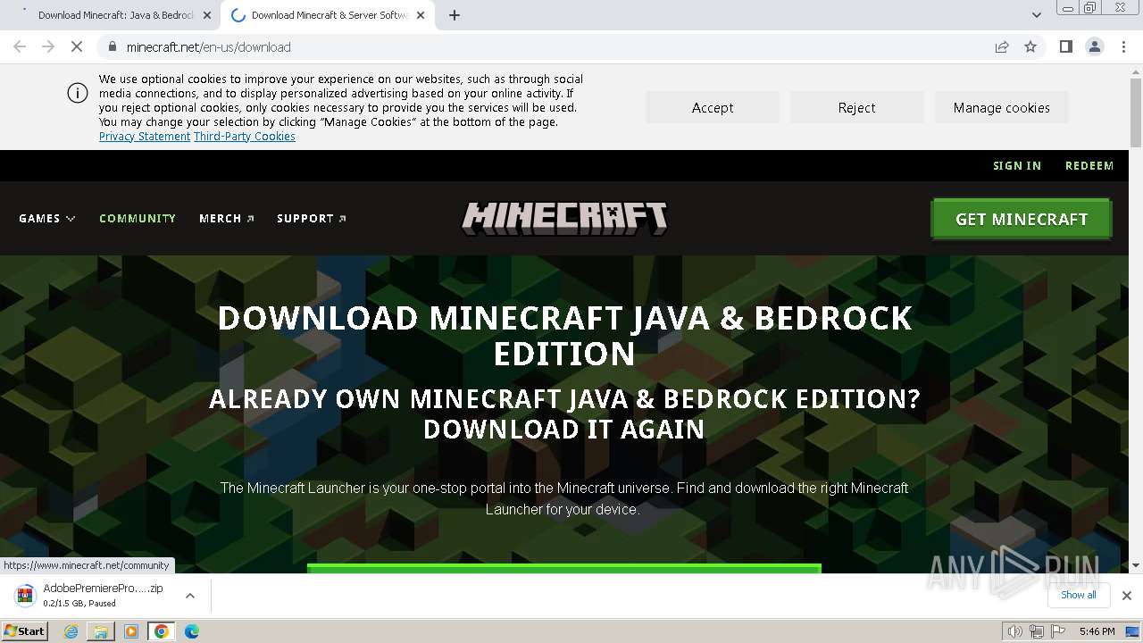Open the Privacy Statement link

(145, 137)
